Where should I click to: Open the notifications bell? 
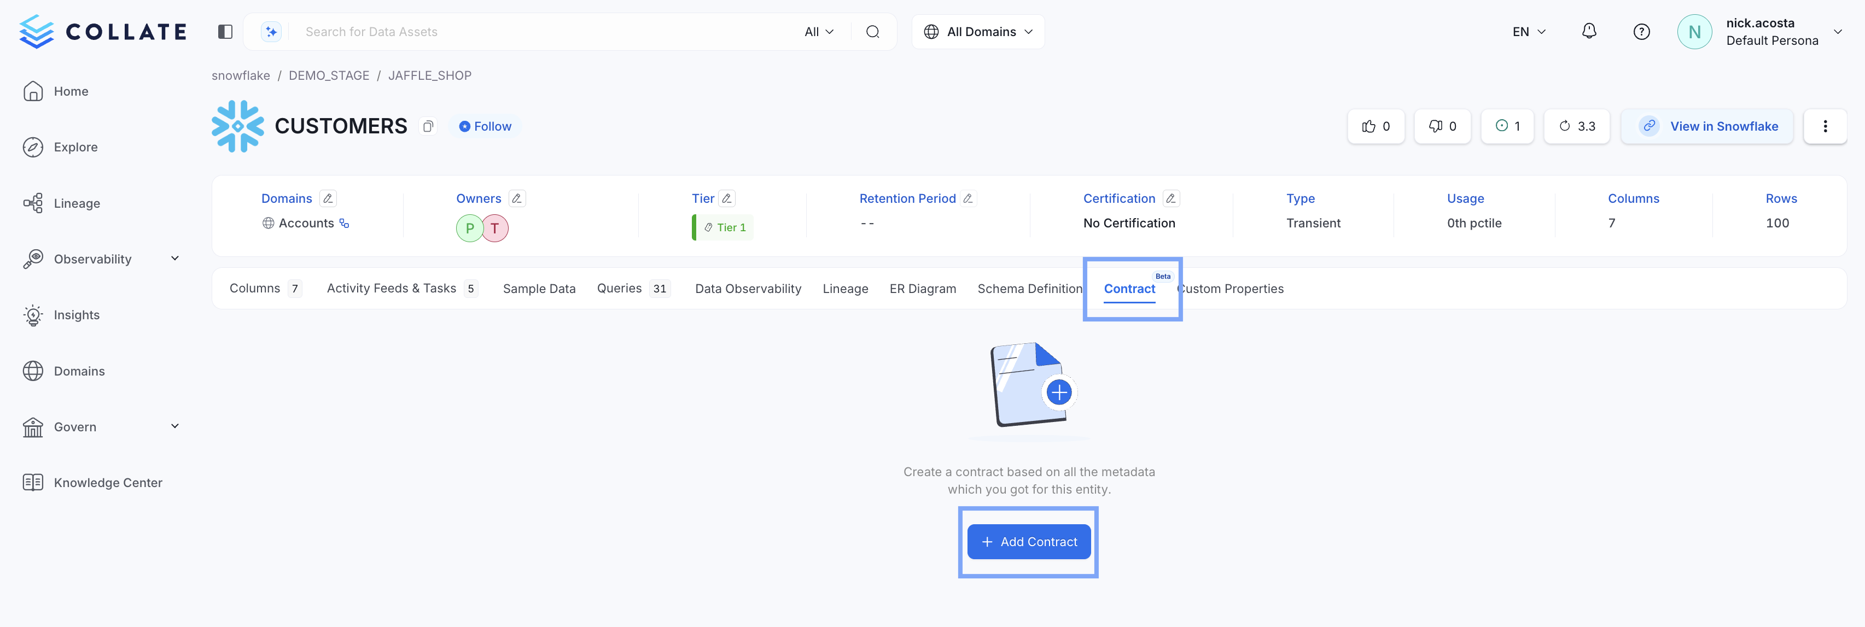pos(1589,31)
